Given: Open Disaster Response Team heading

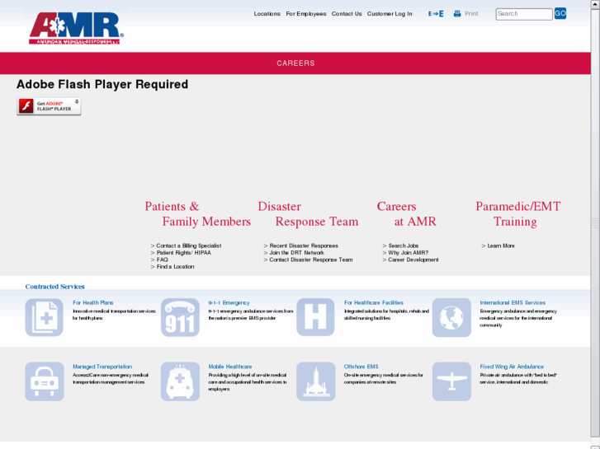Looking at the screenshot, I should coord(308,214).
